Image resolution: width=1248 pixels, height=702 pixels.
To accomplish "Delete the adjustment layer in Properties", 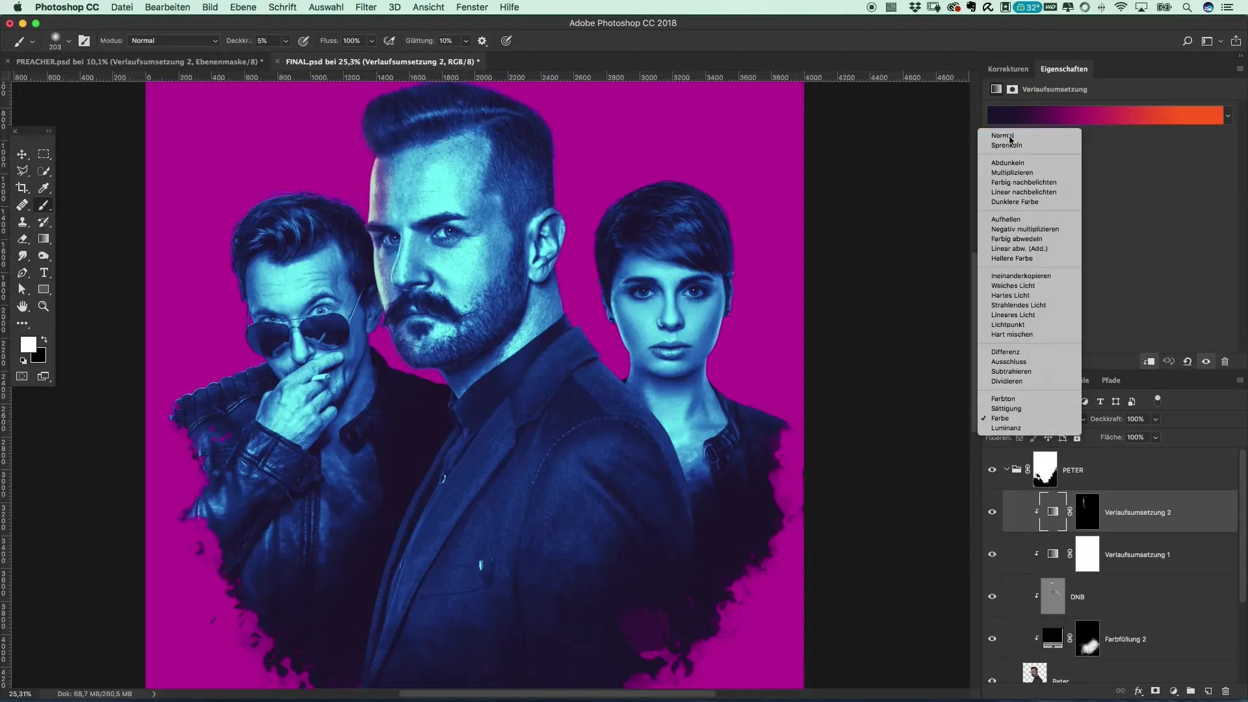I will [1225, 361].
